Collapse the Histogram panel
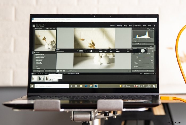 tap(153, 29)
